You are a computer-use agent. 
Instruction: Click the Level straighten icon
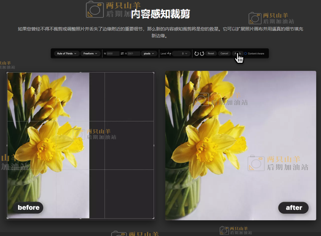[169, 54]
